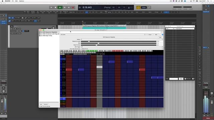Click the 120 BPM tempo field

(113, 7)
